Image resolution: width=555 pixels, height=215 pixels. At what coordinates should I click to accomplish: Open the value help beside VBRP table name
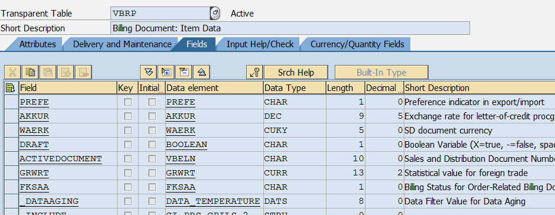click(x=215, y=14)
